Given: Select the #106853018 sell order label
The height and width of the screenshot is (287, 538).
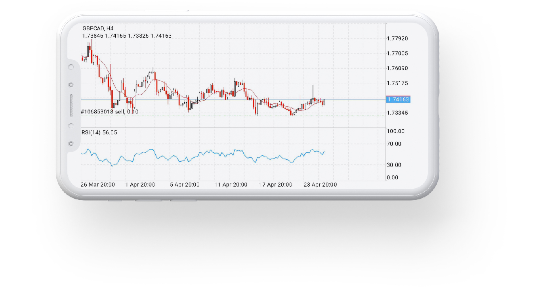Looking at the screenshot, I should (x=109, y=112).
